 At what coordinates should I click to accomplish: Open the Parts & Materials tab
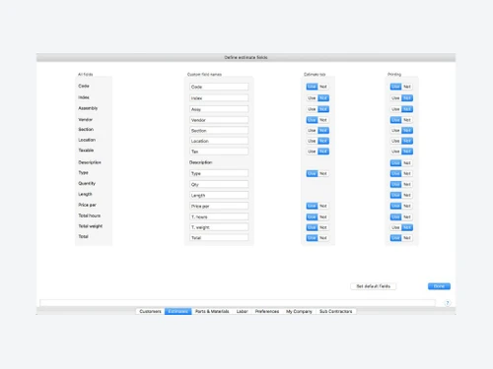pyautogui.click(x=212, y=311)
